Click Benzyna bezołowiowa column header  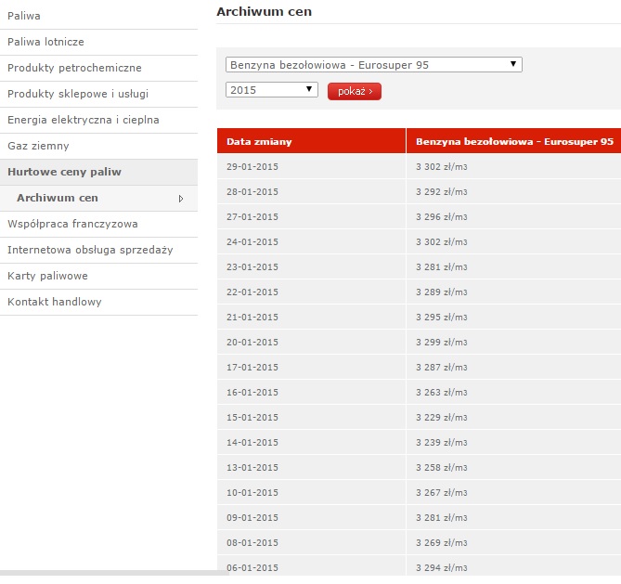coord(513,141)
